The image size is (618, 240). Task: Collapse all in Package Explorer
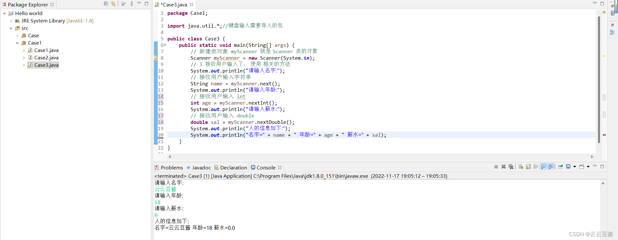coord(106,4)
